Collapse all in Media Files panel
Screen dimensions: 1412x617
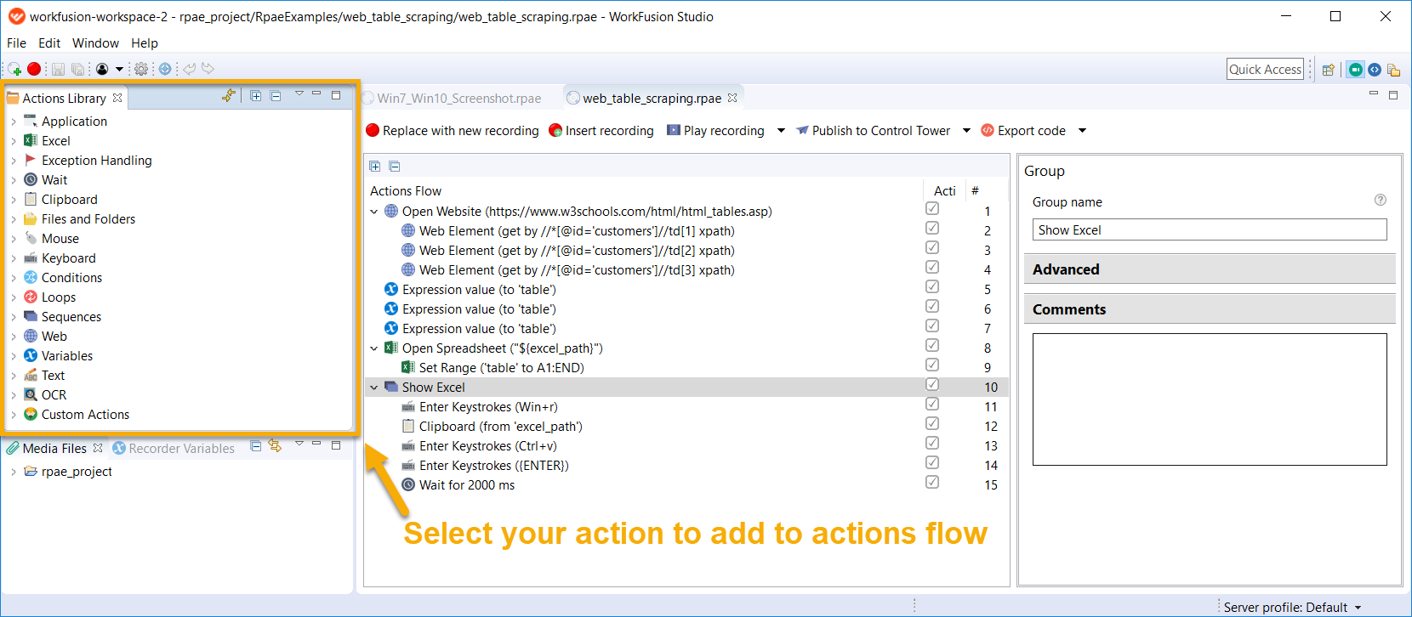[x=256, y=446]
